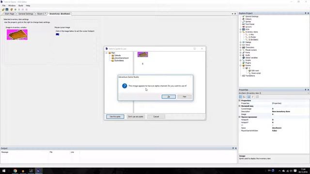This screenshot has width=310, height=174.
Task: Open the Help menu
Action: pyautogui.click(x=28, y=5)
